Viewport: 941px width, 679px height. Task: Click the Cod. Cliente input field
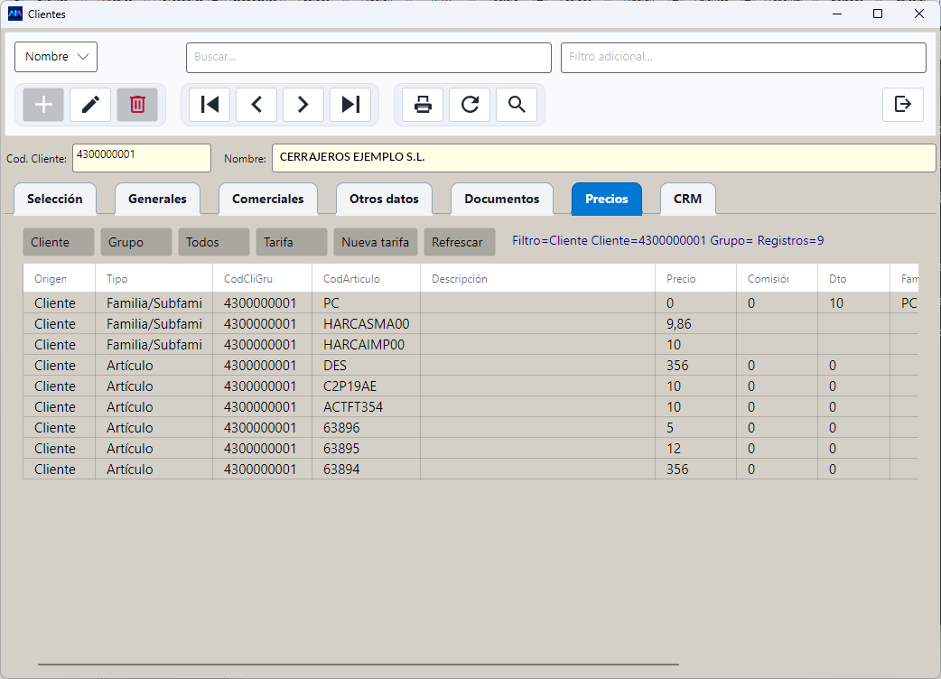point(142,158)
